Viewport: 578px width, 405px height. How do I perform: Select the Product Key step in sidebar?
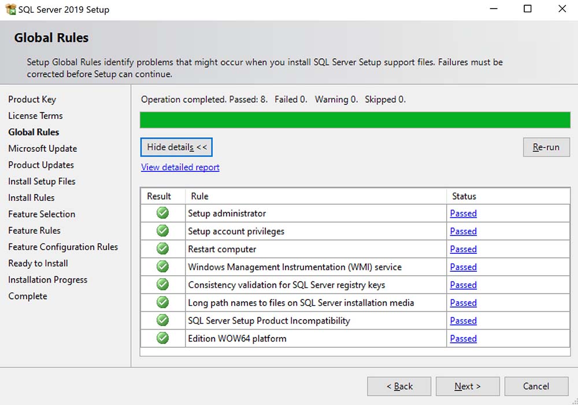[32, 99]
